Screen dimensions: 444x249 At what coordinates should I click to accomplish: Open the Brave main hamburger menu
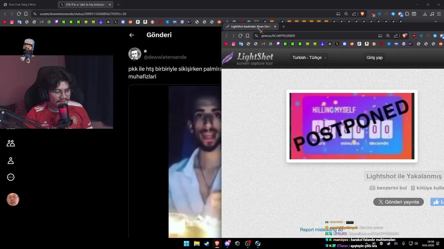coord(439,14)
